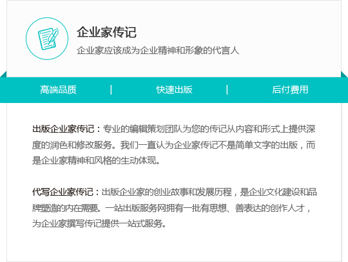Click the empty header area right of subtitle
The image size is (348, 262).
coord(289,51)
